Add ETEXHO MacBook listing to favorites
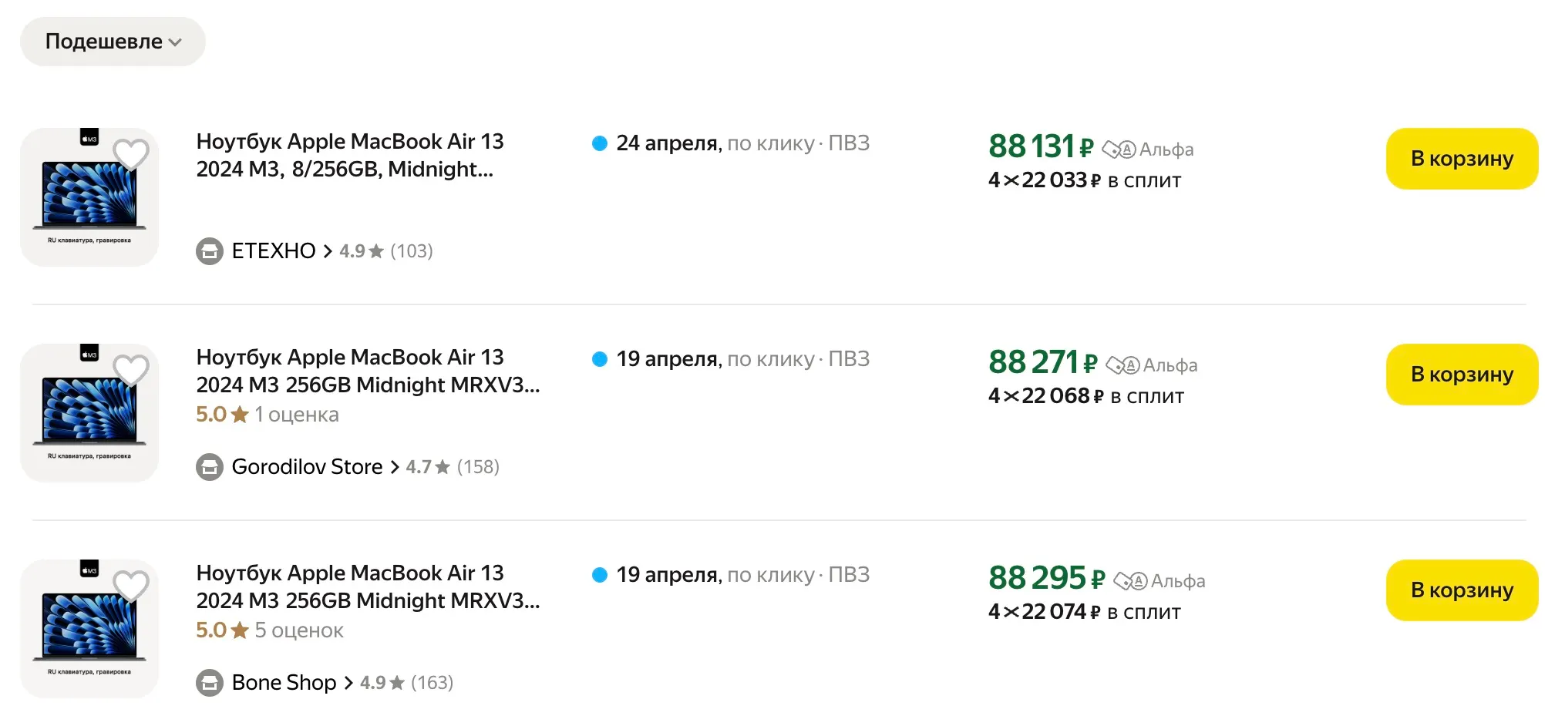The image size is (1565, 726). 131,154
